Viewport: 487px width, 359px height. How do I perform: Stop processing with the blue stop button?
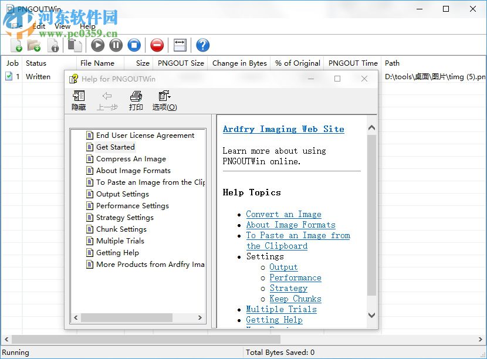coord(134,45)
